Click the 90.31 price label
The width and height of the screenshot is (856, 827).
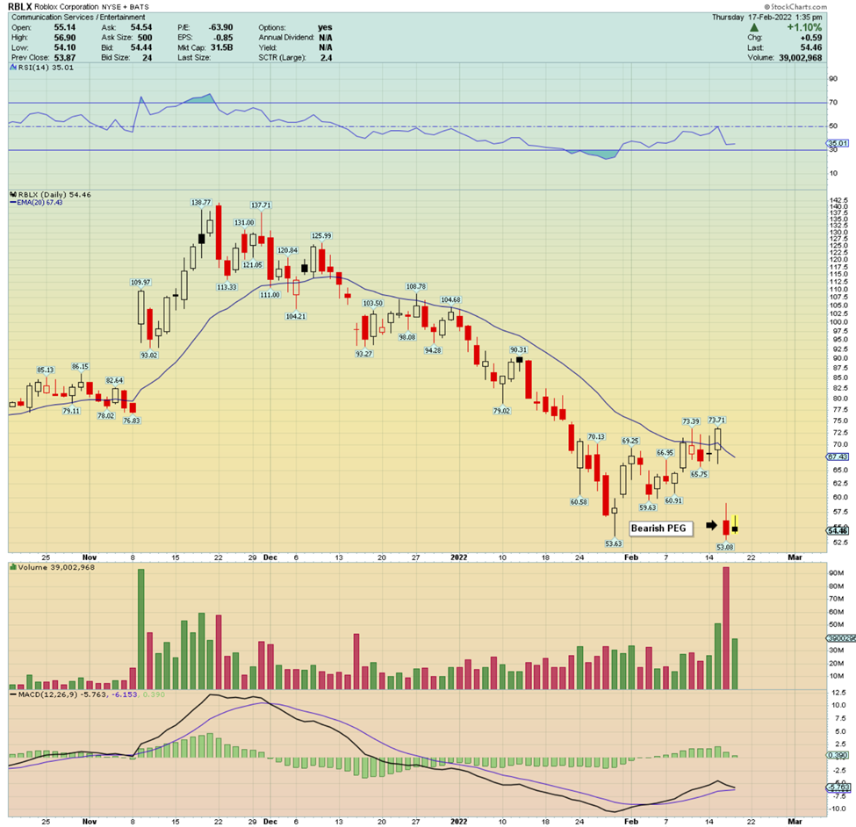tap(518, 350)
